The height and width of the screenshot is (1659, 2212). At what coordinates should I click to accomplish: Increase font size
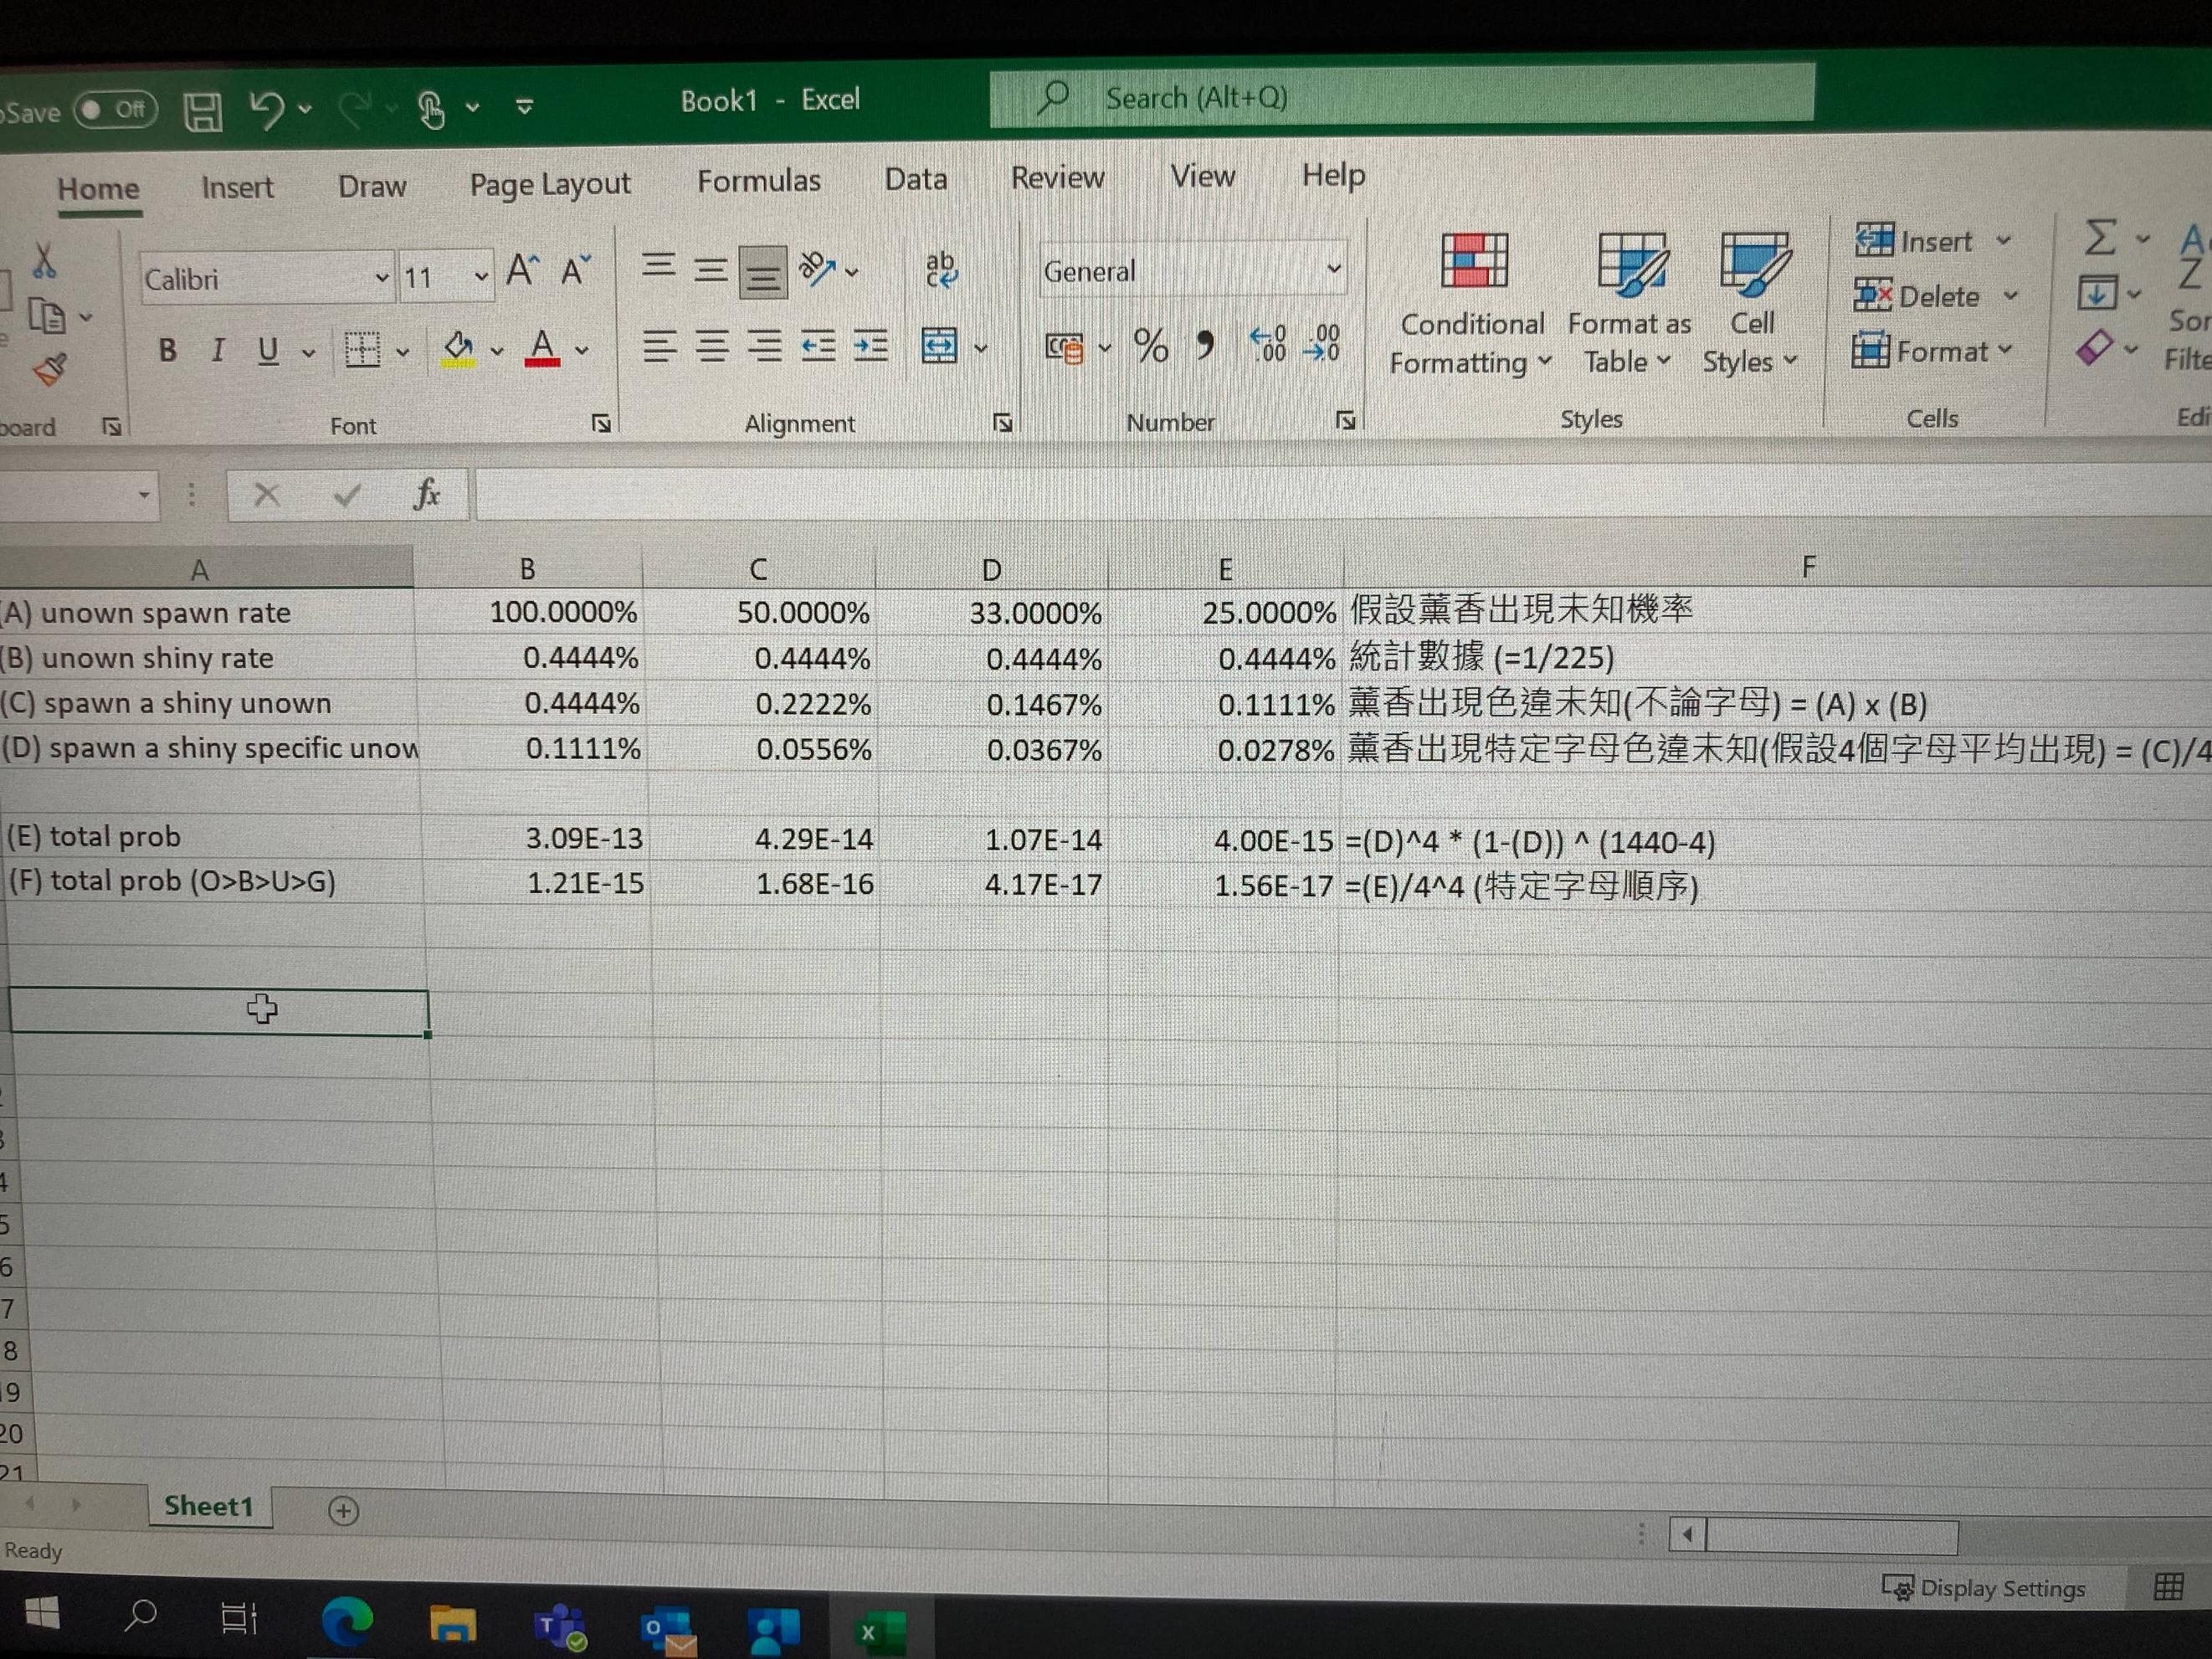pos(522,270)
